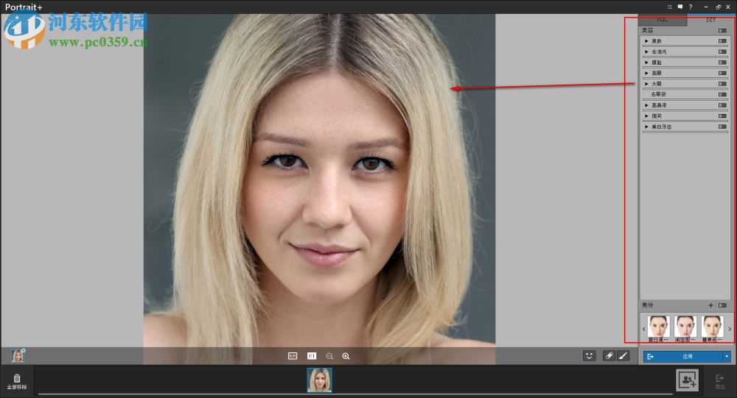The width and height of the screenshot is (737, 398).
Task: Click the add portrait photos icon
Action: coord(687,380)
